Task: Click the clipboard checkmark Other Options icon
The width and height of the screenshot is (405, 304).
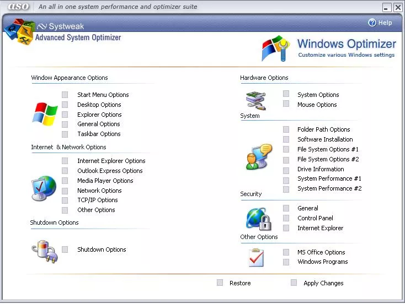Action: [x=256, y=257]
